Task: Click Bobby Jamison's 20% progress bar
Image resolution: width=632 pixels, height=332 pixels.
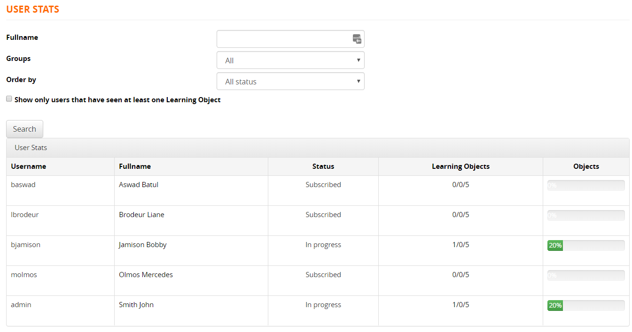Action: [x=585, y=245]
